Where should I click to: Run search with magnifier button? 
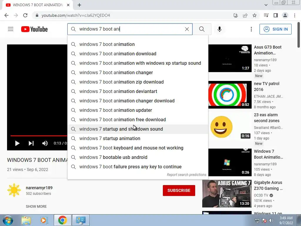pyautogui.click(x=202, y=29)
